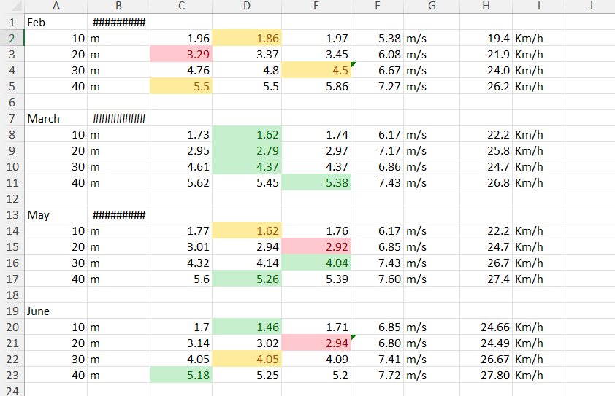Select row 12 header
The width and height of the screenshot is (615, 396).
point(12,198)
